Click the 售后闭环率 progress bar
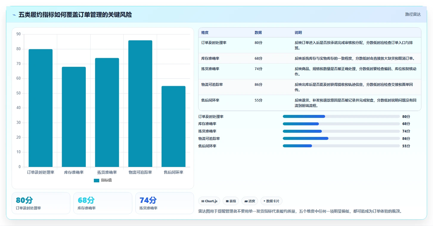The image size is (433, 226). 341,146
